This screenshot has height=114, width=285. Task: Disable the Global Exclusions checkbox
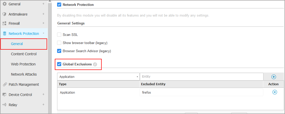click(x=59, y=64)
